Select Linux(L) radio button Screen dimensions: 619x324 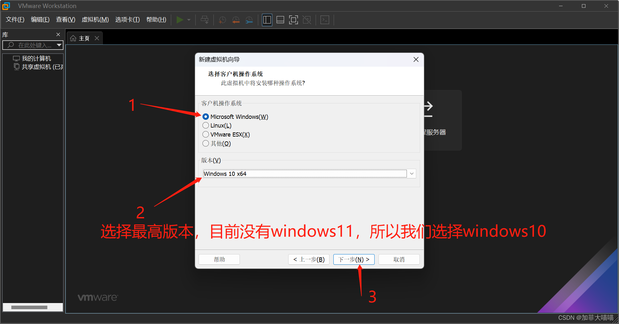point(206,126)
